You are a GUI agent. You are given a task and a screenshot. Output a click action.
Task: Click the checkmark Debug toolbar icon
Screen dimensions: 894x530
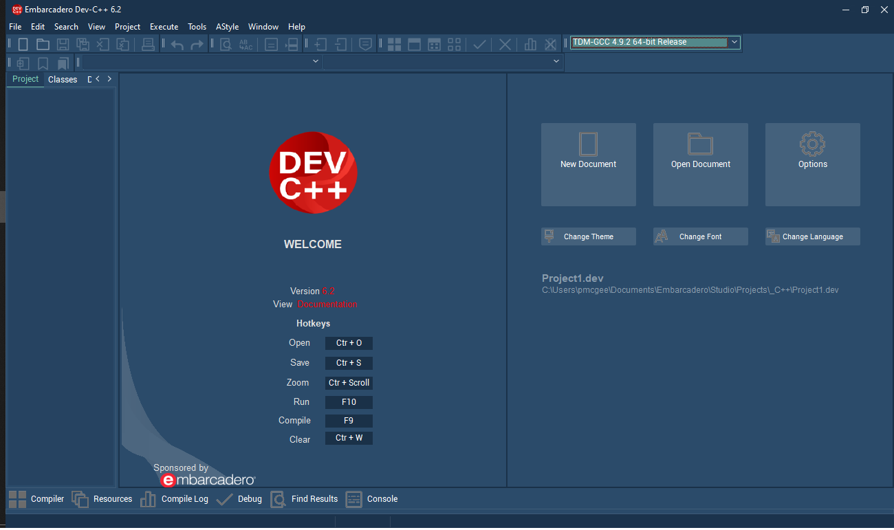point(479,45)
